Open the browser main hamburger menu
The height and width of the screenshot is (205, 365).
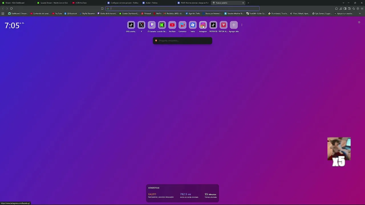362,9
